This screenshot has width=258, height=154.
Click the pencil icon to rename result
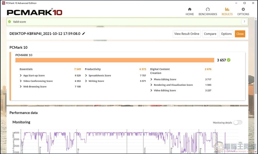(x=84, y=34)
